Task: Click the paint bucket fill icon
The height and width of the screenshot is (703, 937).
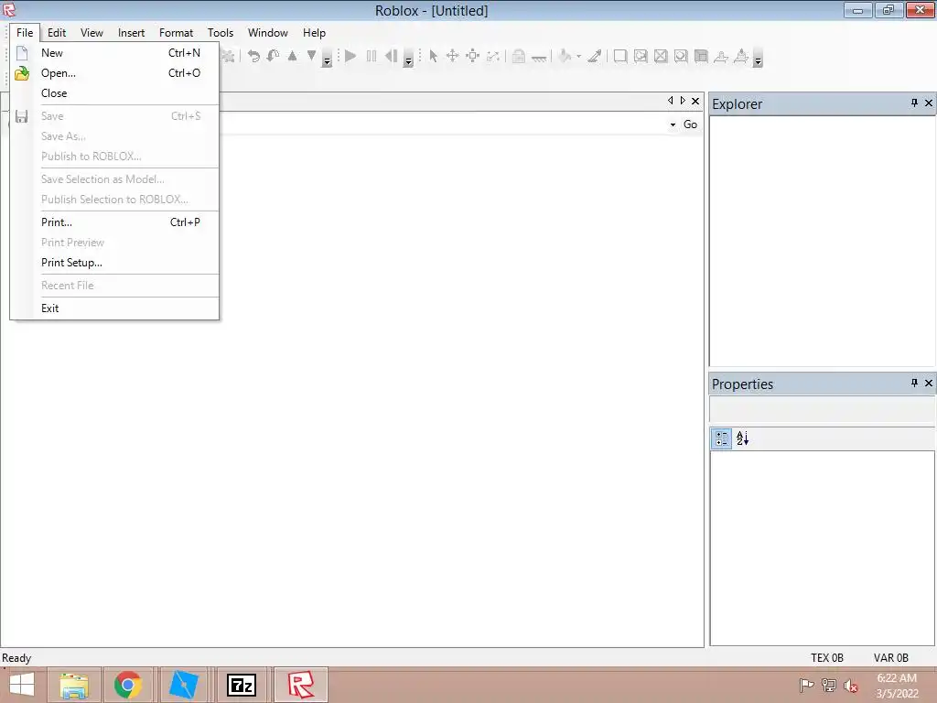Action: click(565, 56)
